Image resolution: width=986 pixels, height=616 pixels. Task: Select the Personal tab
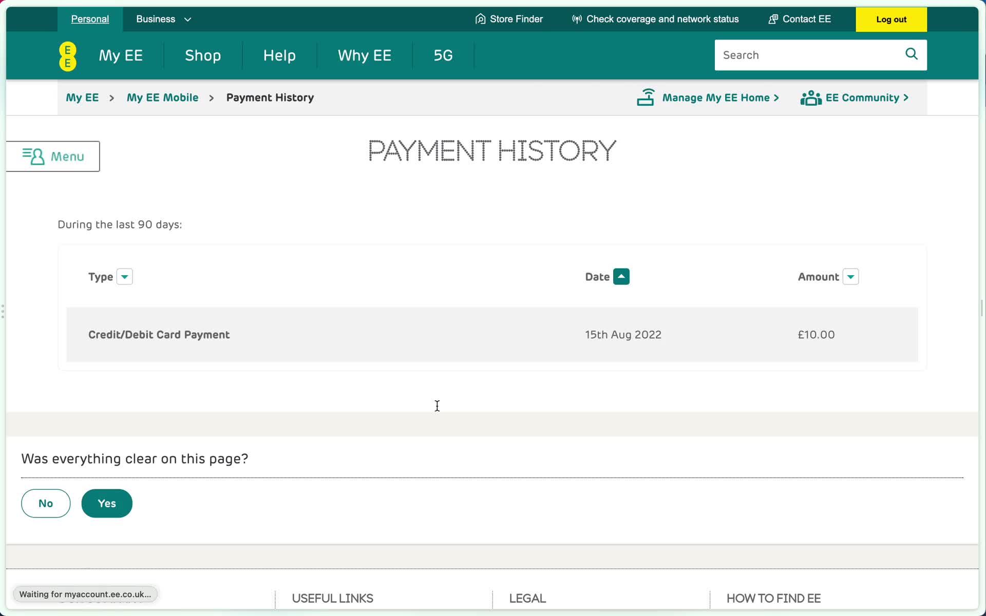pyautogui.click(x=90, y=19)
